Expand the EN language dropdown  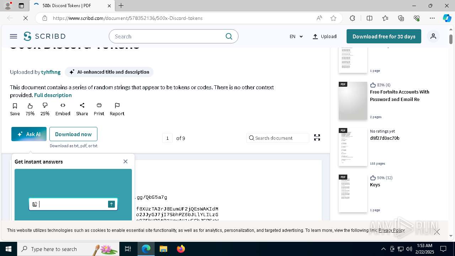click(x=296, y=36)
